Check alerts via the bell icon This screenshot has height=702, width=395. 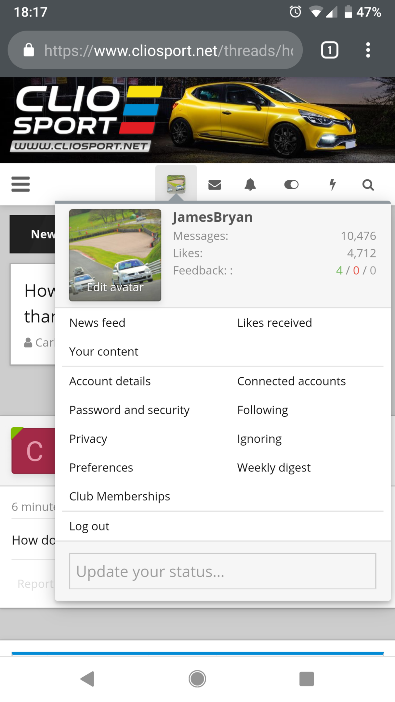click(x=250, y=185)
